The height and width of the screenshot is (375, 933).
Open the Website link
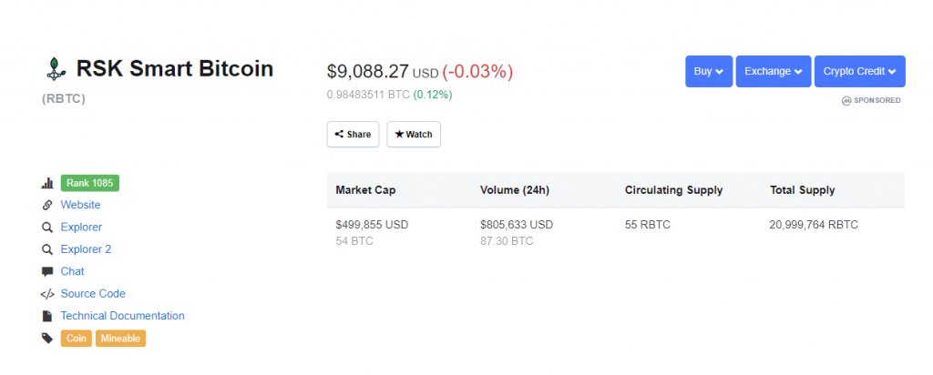[x=80, y=205]
